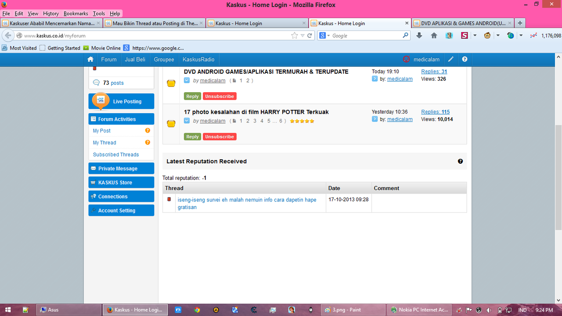Open the 3.png Paint taskbar window

[x=353, y=310]
